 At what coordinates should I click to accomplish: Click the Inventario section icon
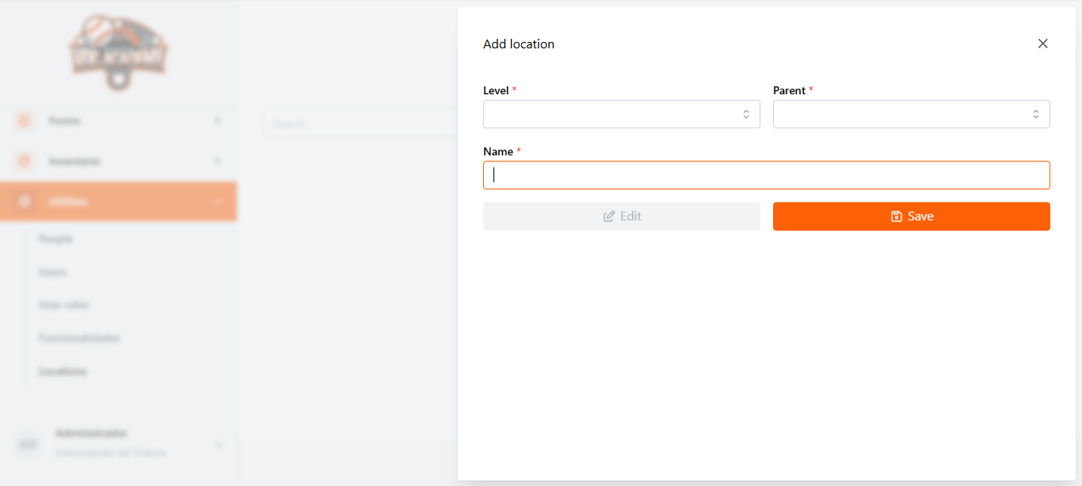25,161
